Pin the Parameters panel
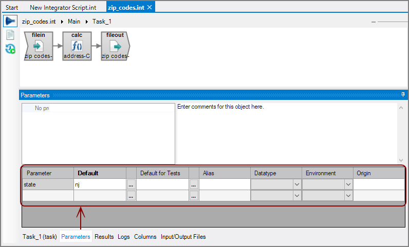409x247 pixels. pos(403,95)
